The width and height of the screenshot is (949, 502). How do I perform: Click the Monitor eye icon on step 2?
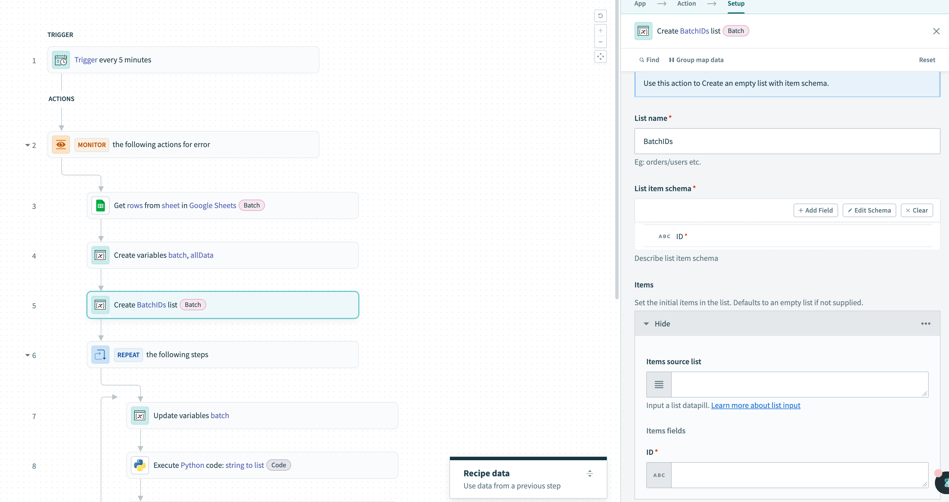click(61, 145)
